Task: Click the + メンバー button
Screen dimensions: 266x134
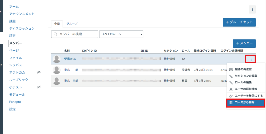Action: [244, 43]
